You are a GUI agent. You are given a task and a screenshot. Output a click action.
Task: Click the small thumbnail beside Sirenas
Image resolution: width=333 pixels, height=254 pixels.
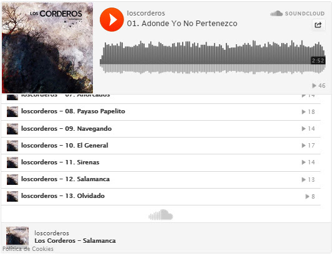12,162
